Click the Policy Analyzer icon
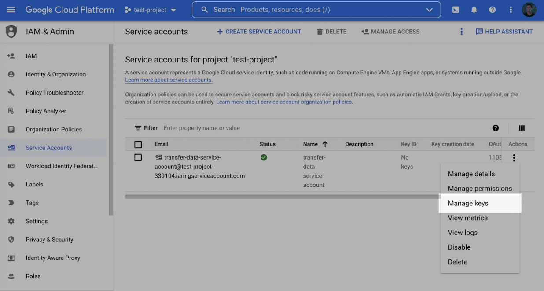544x291 pixels. click(11, 111)
